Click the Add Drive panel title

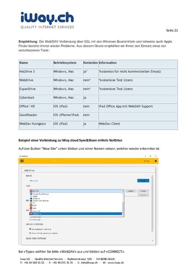coord(29,170)
